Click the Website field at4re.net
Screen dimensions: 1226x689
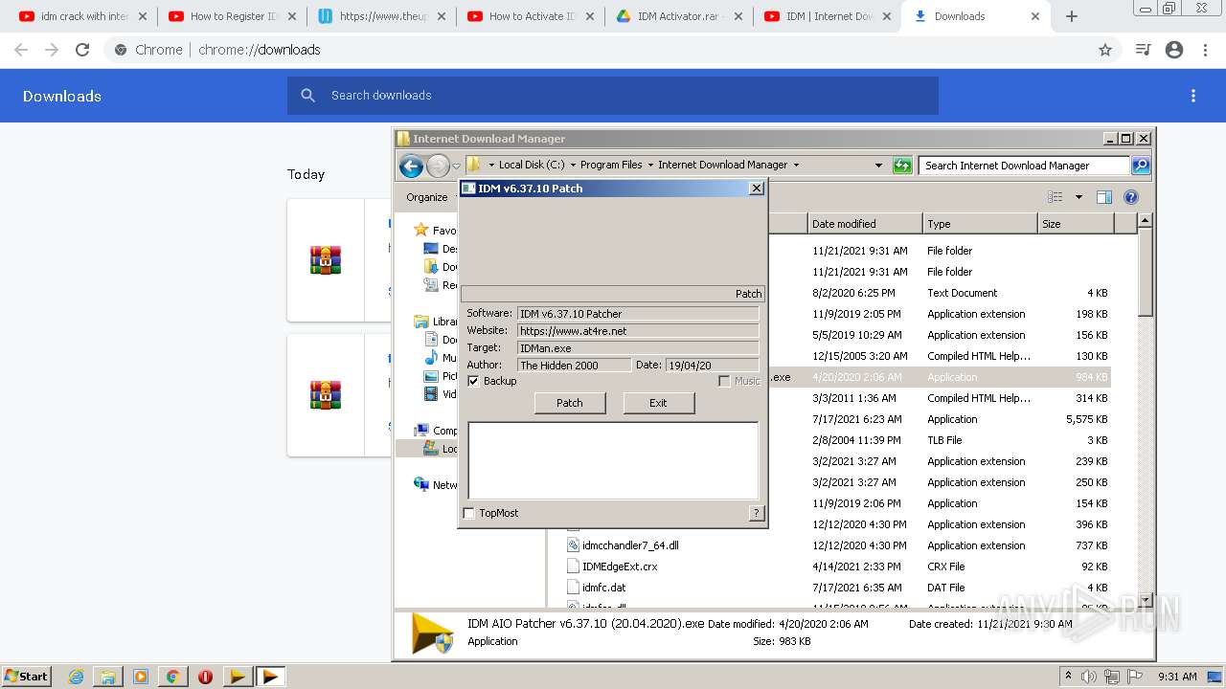(x=638, y=330)
